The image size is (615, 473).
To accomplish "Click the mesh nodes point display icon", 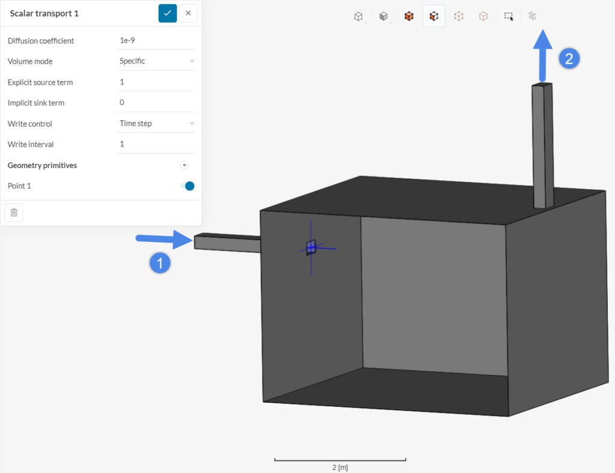I will tap(459, 16).
